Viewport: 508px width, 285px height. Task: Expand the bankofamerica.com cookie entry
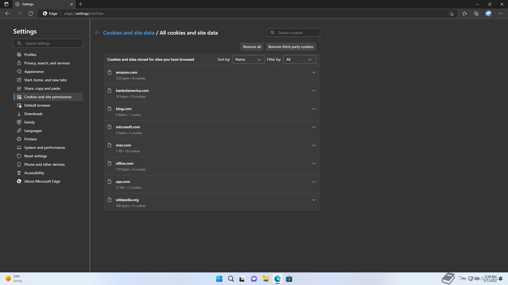point(314,91)
